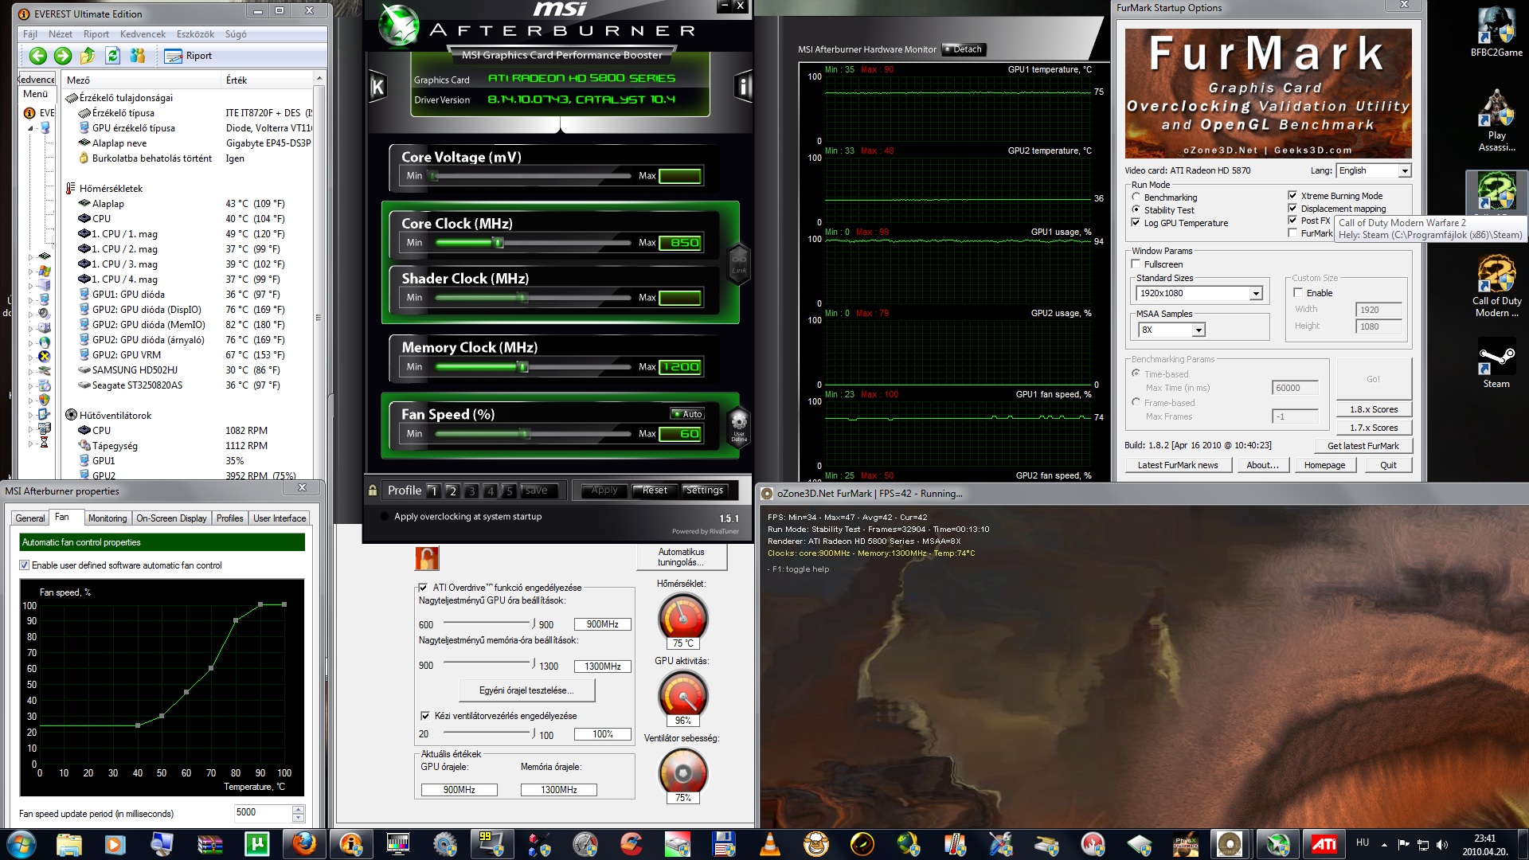
Task: Click Detach button on Hardware Monitor
Action: (x=964, y=49)
